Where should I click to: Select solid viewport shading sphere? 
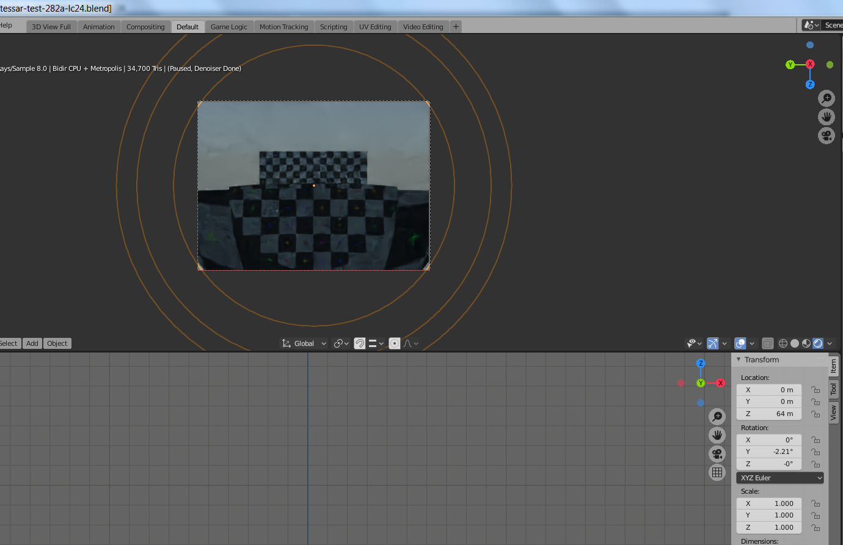click(x=795, y=343)
